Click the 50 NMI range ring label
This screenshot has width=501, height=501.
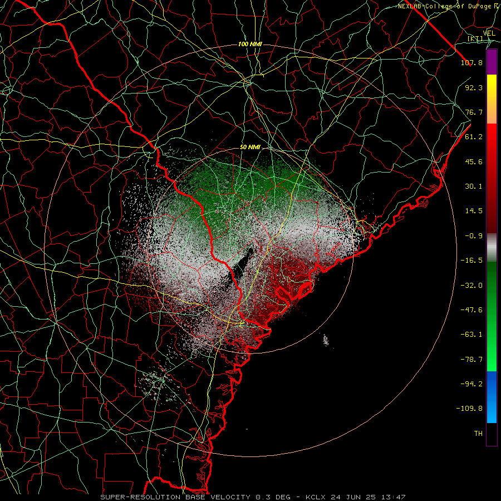(250, 148)
